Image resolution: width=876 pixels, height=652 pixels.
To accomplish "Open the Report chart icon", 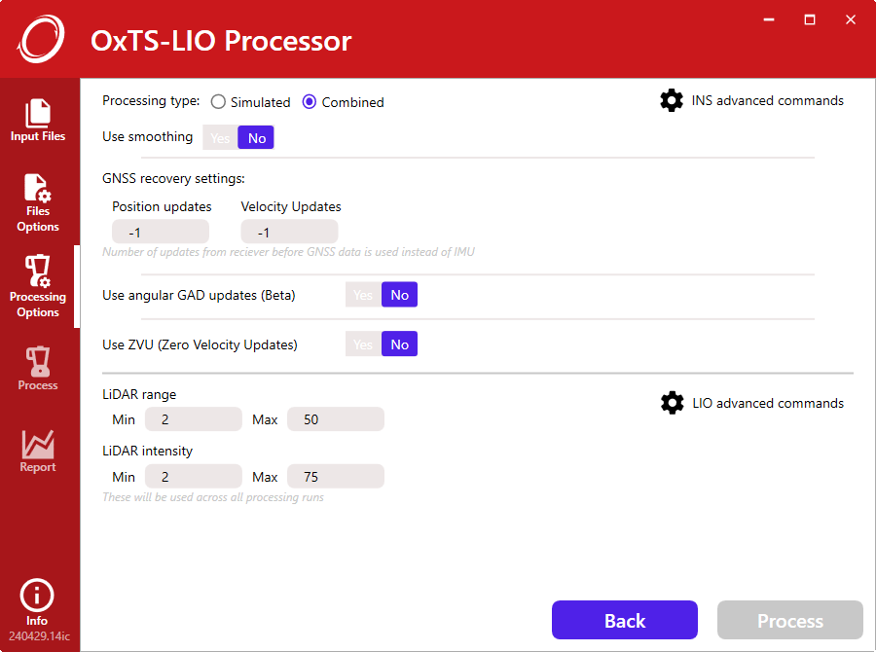I will click(37, 444).
